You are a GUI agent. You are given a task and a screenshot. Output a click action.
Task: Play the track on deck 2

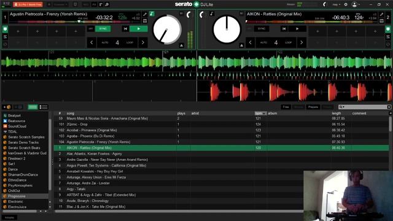[297, 29]
